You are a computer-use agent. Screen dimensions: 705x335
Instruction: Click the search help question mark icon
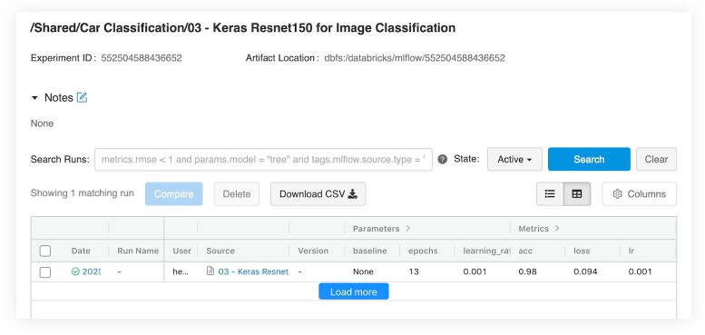click(443, 159)
